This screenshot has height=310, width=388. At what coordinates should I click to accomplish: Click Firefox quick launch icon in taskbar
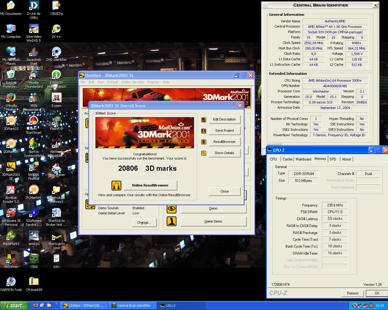tap(35, 305)
